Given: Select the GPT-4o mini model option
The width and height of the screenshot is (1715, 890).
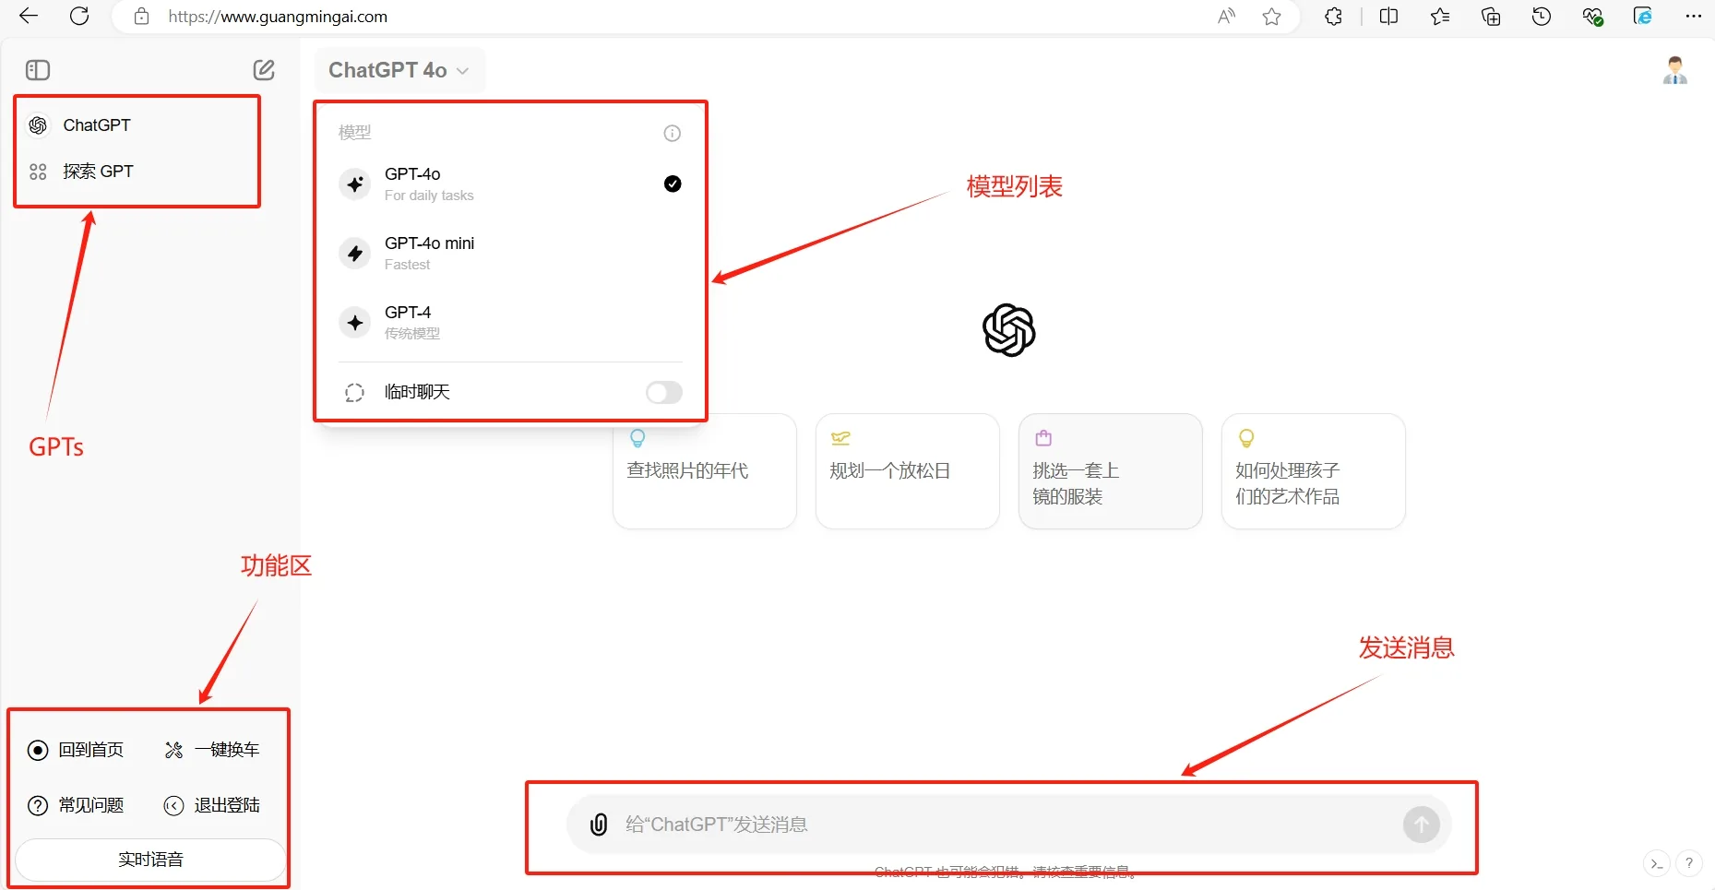Looking at the screenshot, I should point(510,253).
